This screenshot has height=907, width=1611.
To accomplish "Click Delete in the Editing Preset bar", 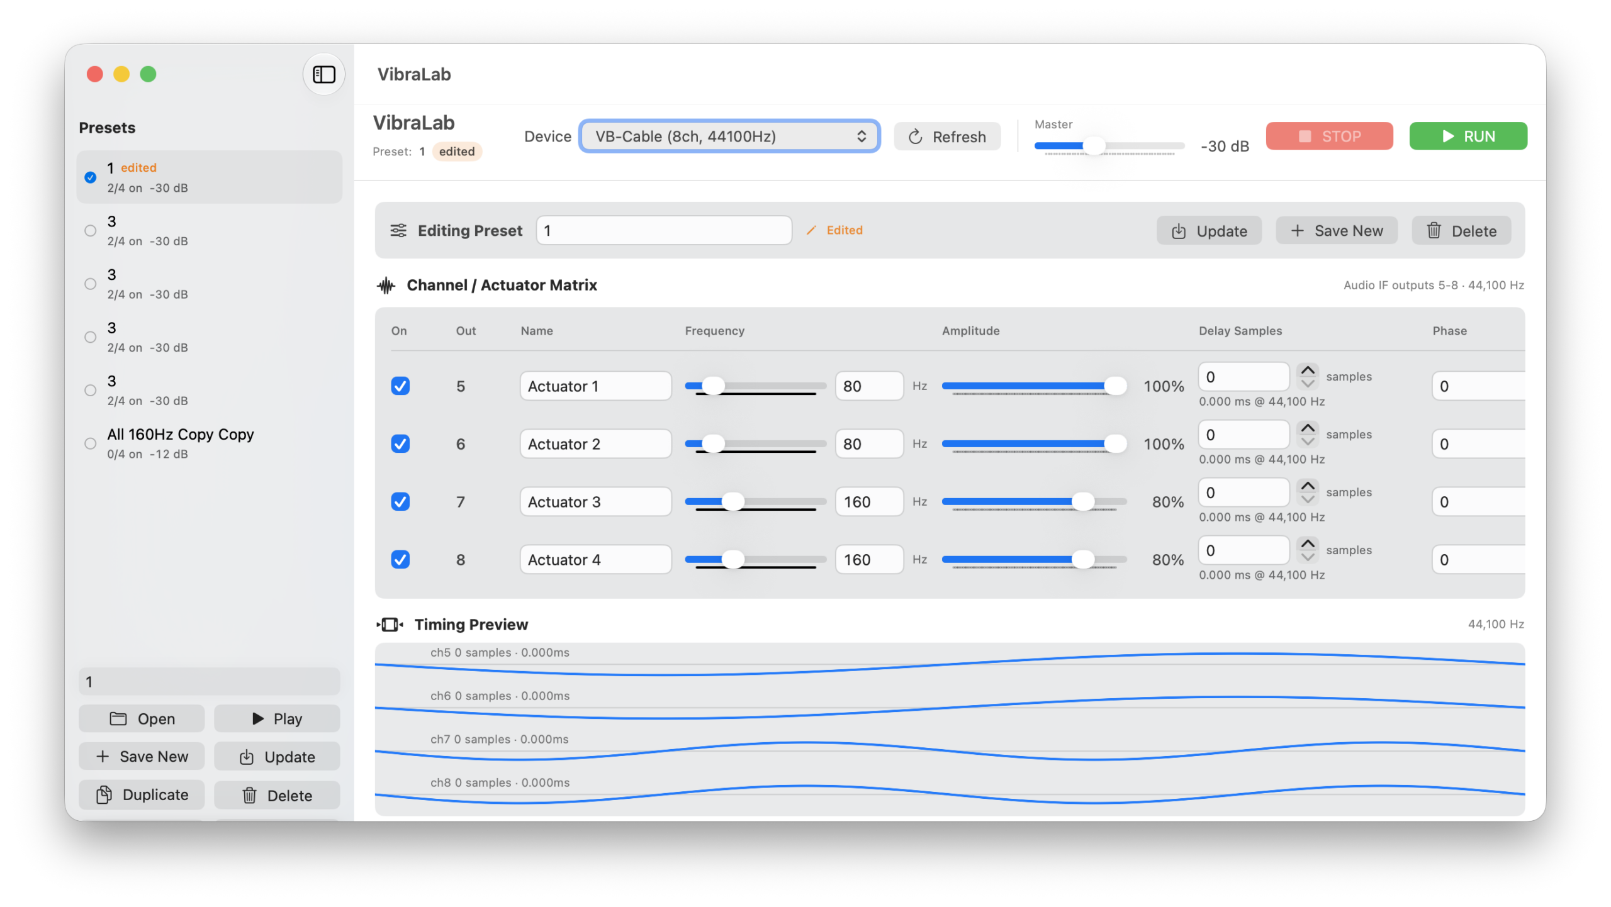I will tap(1460, 231).
